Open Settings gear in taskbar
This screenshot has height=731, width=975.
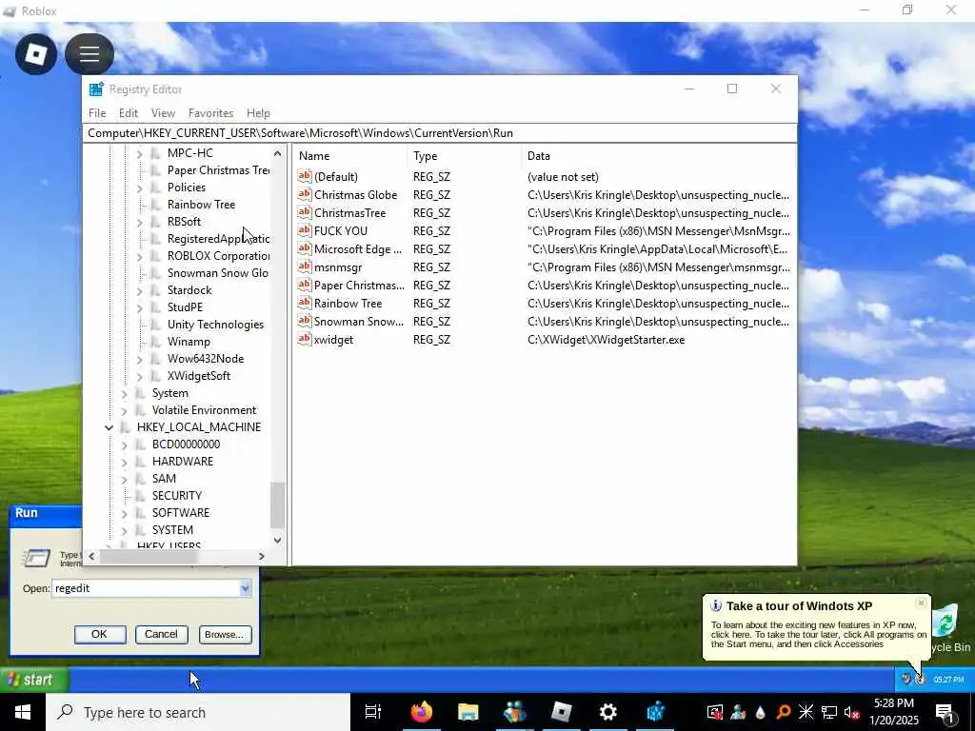(608, 712)
